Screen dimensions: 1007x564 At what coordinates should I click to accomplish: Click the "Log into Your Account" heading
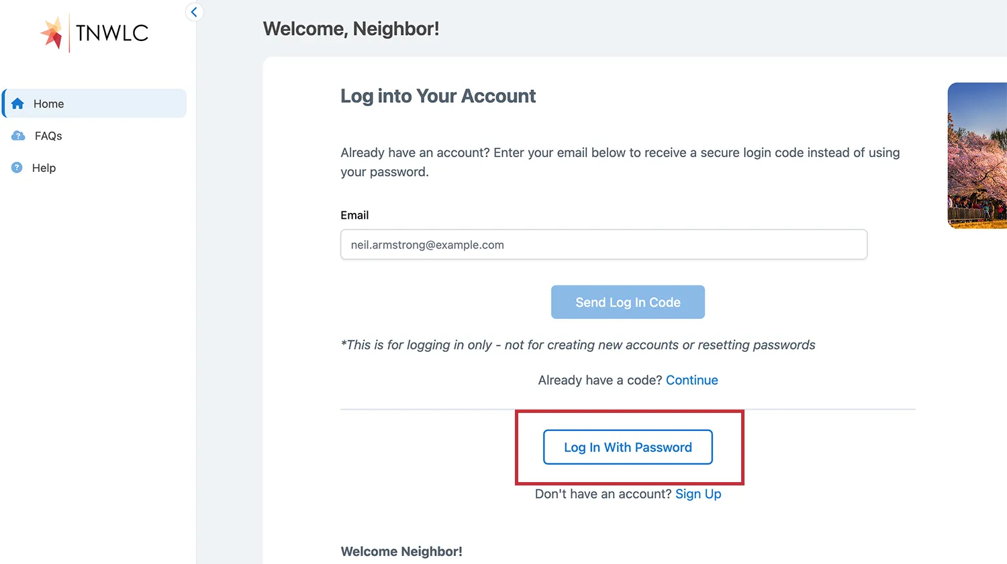tap(438, 96)
